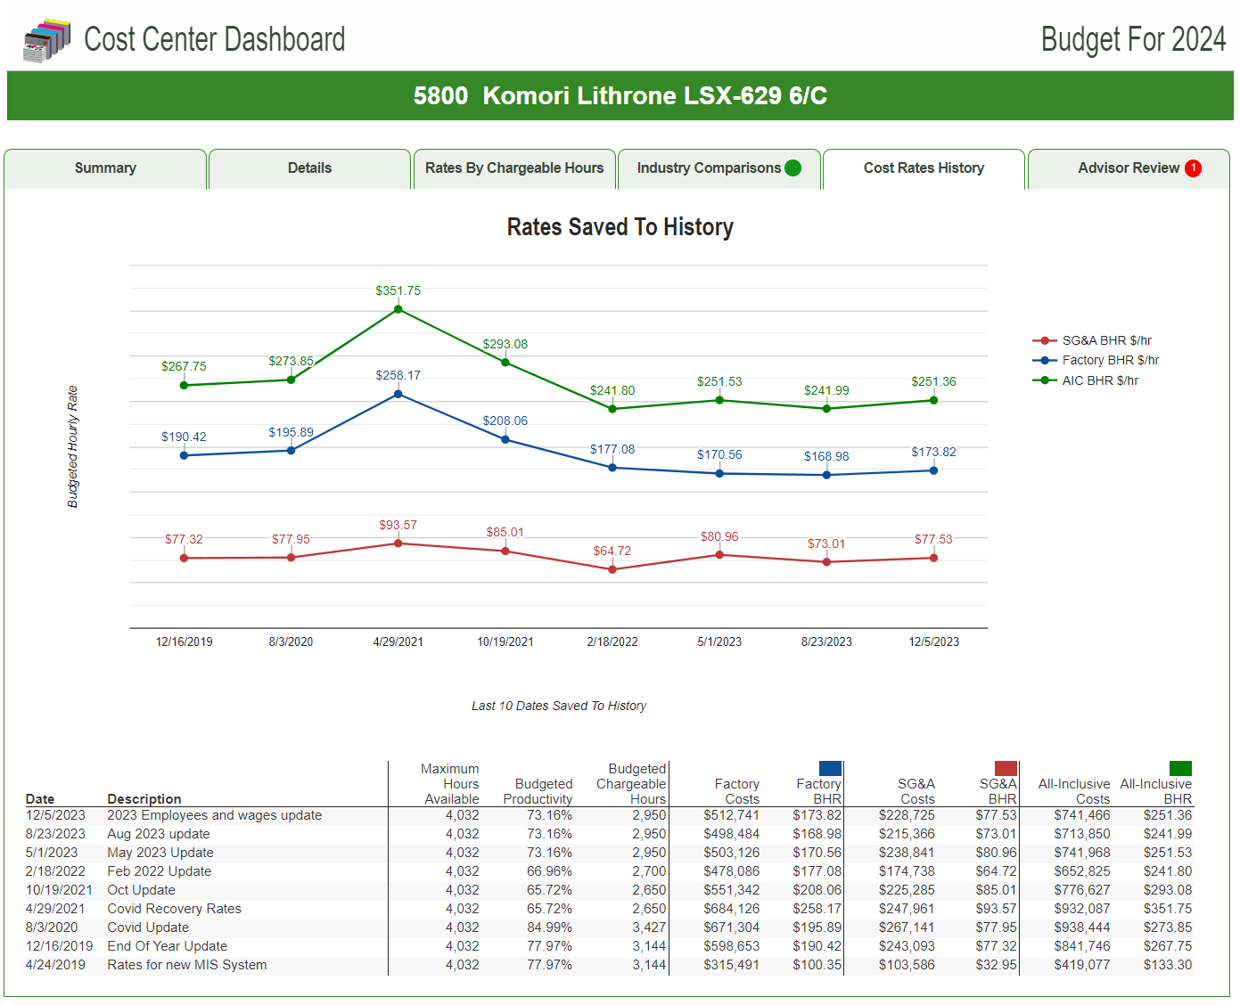Click the SG&A data point labeled $80.96
This screenshot has height=1005, width=1240.
(x=719, y=555)
